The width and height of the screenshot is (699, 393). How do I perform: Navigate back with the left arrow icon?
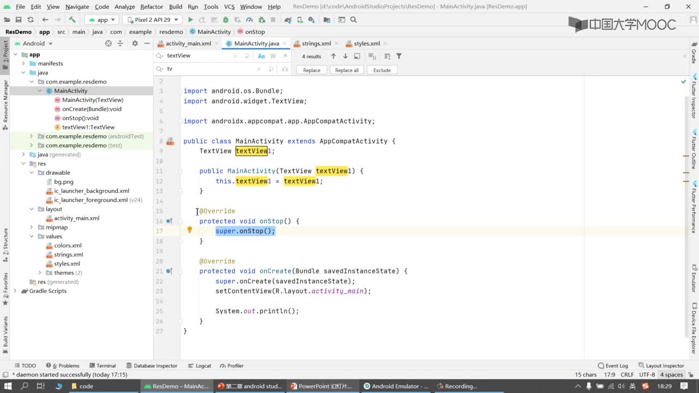coord(45,20)
